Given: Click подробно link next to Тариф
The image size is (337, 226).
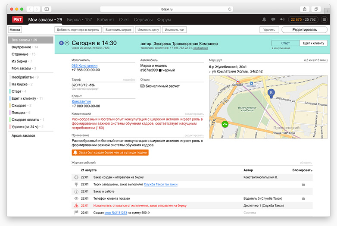Looking at the screenshot, I should [x=129, y=80].
